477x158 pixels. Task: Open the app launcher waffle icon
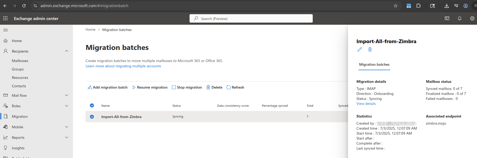(6, 18)
